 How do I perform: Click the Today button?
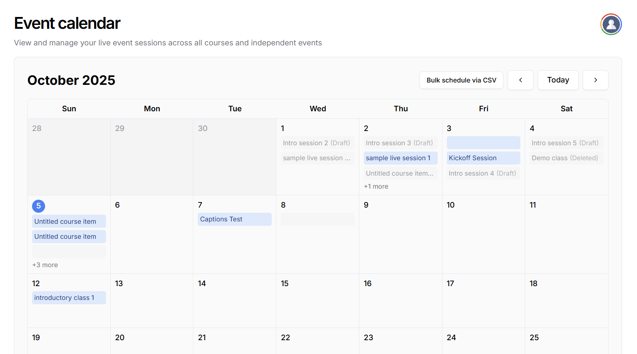[558, 80]
